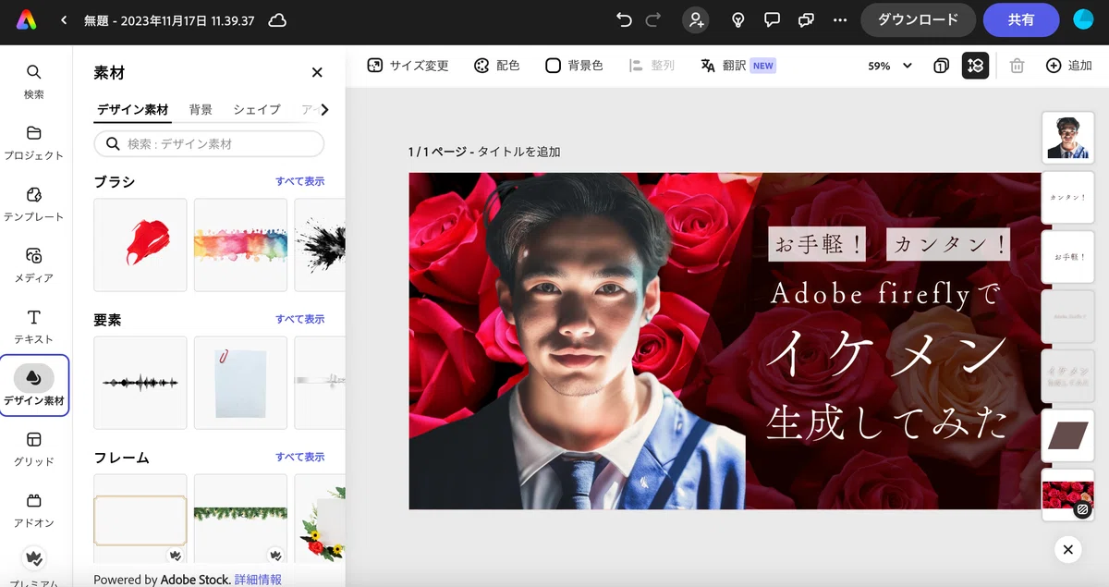Undo the last action
The width and height of the screenshot is (1109, 587).
point(624,19)
